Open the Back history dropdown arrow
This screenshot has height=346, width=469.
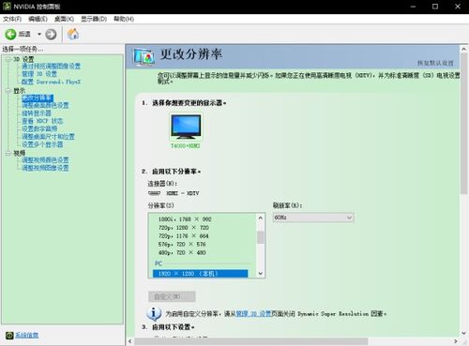[39, 34]
